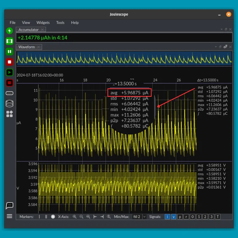
Task: Expand the Waveform panel options arrow
Action: click(216, 47)
